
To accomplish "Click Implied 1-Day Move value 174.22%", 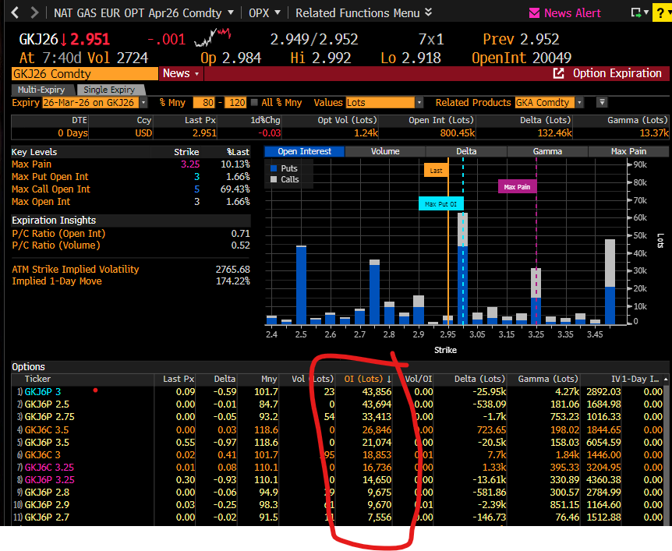I will [233, 281].
